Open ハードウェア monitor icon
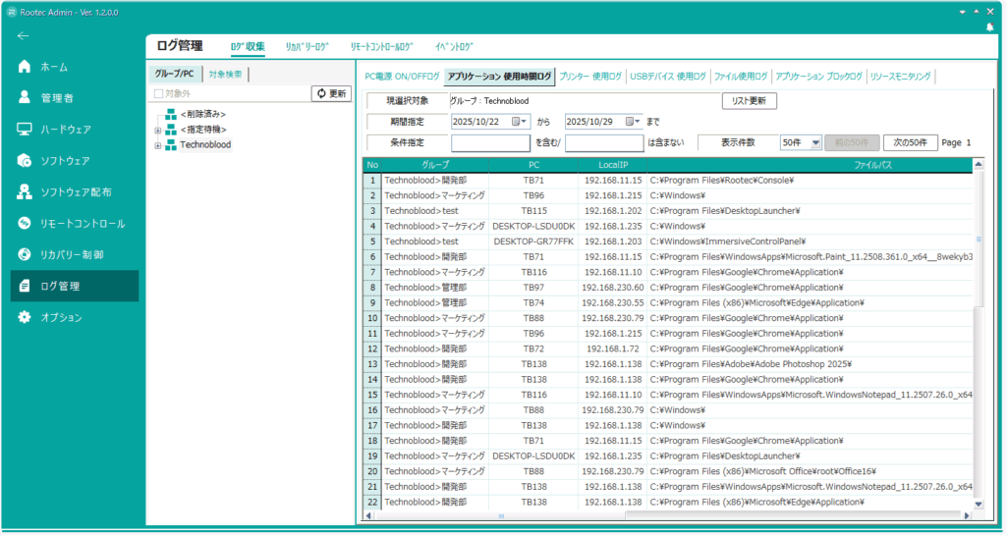1006x535 pixels. [26, 130]
